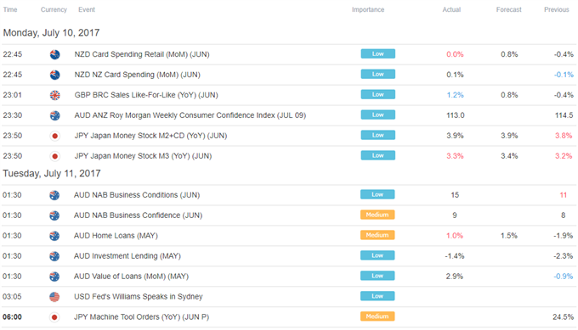Sort by the Time column header
Viewport: 578px width, 330px height.
pyautogui.click(x=10, y=9)
